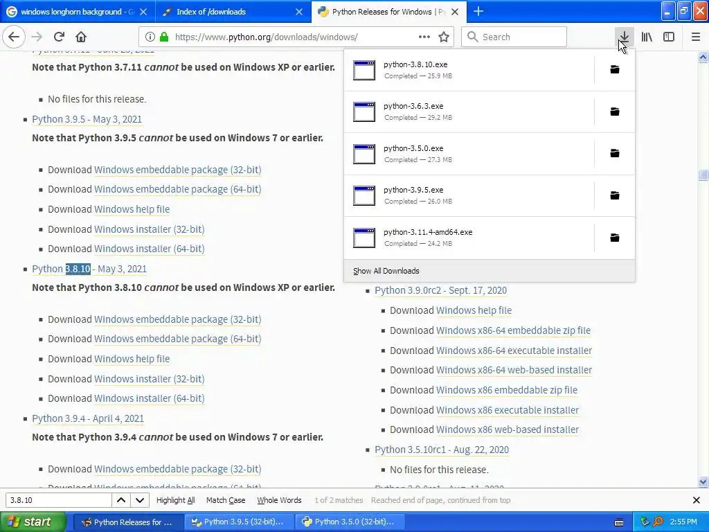Close the find bar

697,500
